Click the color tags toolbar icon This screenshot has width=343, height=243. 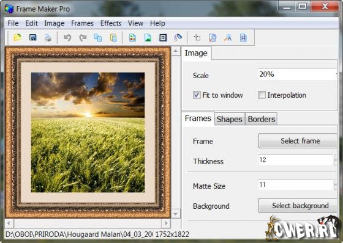178,37
